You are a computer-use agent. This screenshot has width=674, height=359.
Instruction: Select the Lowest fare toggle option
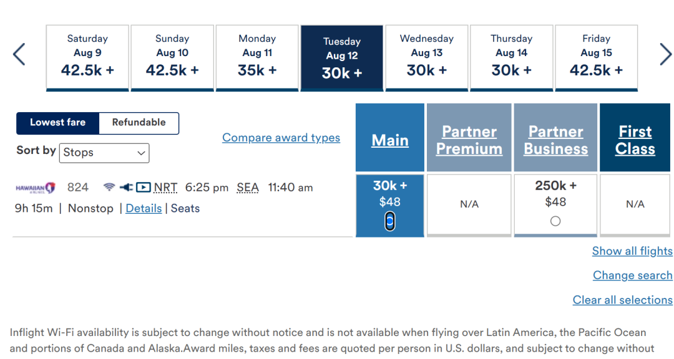(57, 123)
